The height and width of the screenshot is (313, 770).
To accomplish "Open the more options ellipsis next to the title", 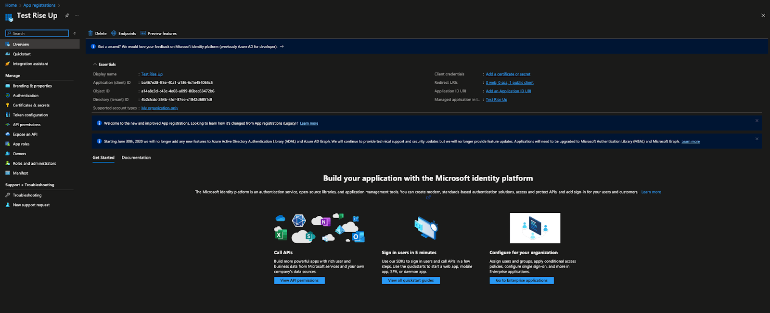I will pos(77,15).
